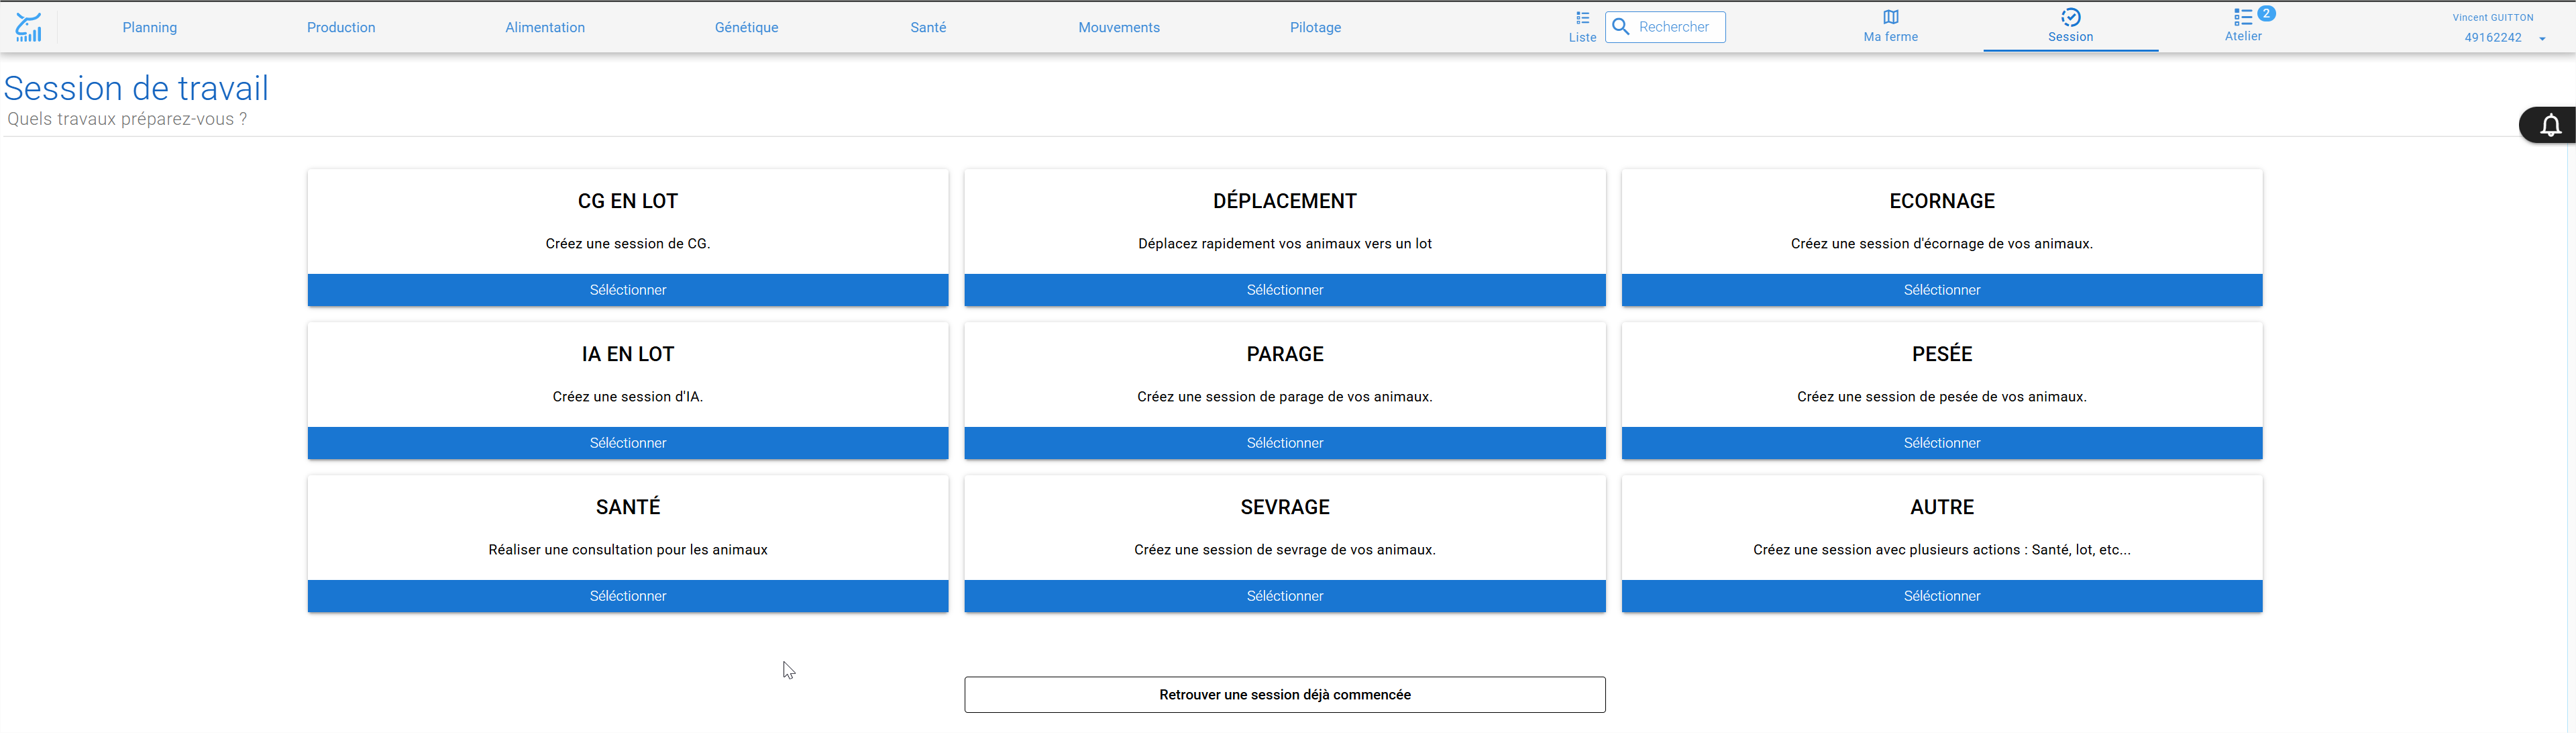The image size is (2576, 733).
Task: Click the 'Session de travail' heading
Action: point(136,88)
